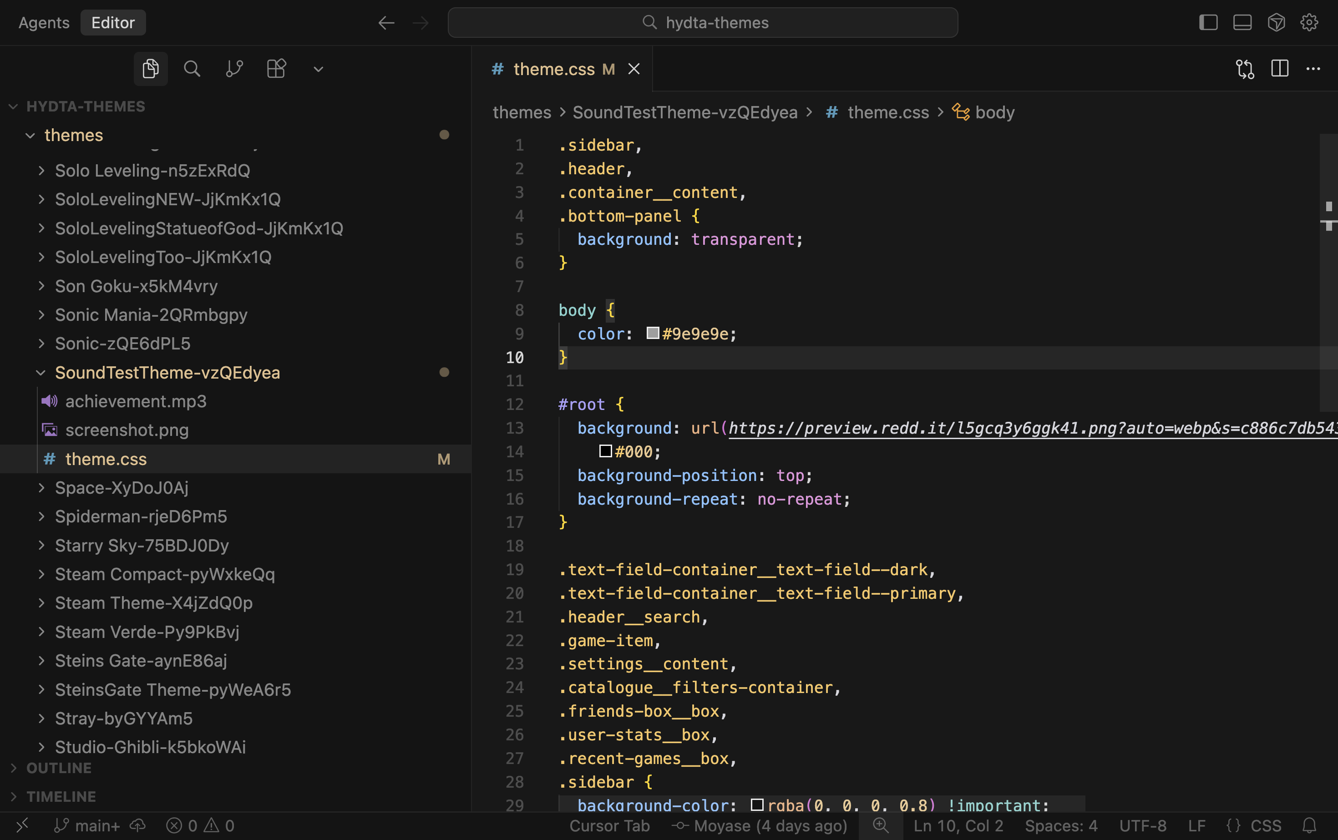The image size is (1338, 840).
Task: Split the editor using the split icon
Action: point(1280,68)
